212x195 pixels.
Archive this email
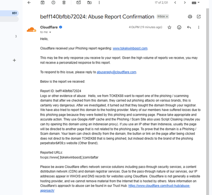click(42, 3)
